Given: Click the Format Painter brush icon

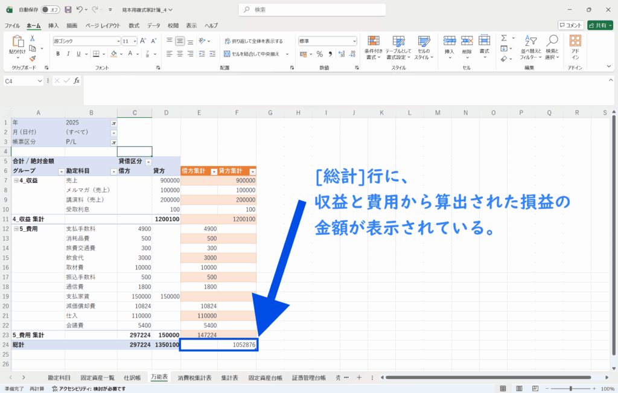Looking at the screenshot, I should pos(33,59).
